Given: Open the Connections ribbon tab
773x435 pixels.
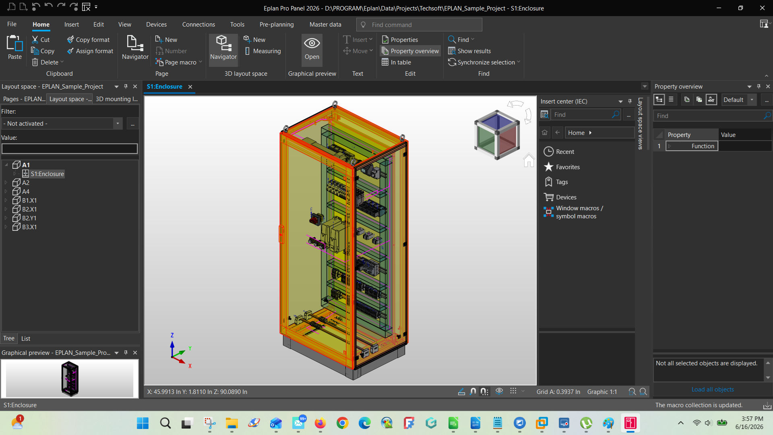Looking at the screenshot, I should pyautogui.click(x=198, y=25).
